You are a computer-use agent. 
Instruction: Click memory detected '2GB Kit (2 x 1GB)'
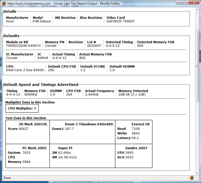click(x=132, y=95)
